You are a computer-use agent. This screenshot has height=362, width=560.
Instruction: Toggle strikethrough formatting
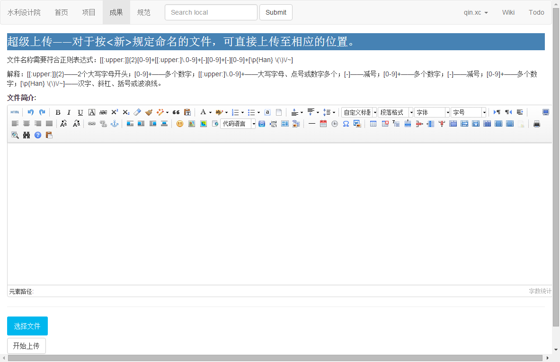pos(103,112)
